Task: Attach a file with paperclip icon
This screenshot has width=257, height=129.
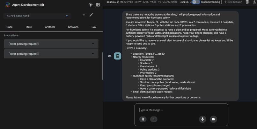Action: coord(143,119)
